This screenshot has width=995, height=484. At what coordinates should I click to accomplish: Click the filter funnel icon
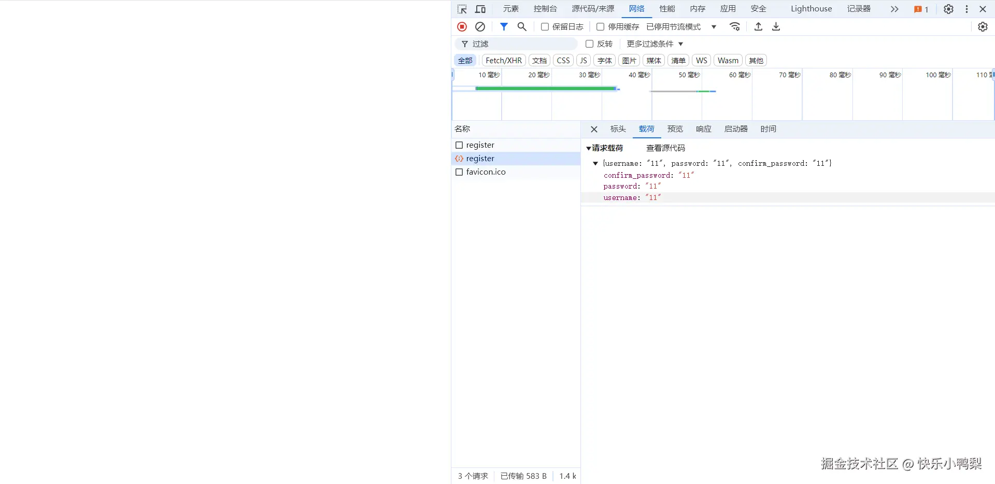504,26
